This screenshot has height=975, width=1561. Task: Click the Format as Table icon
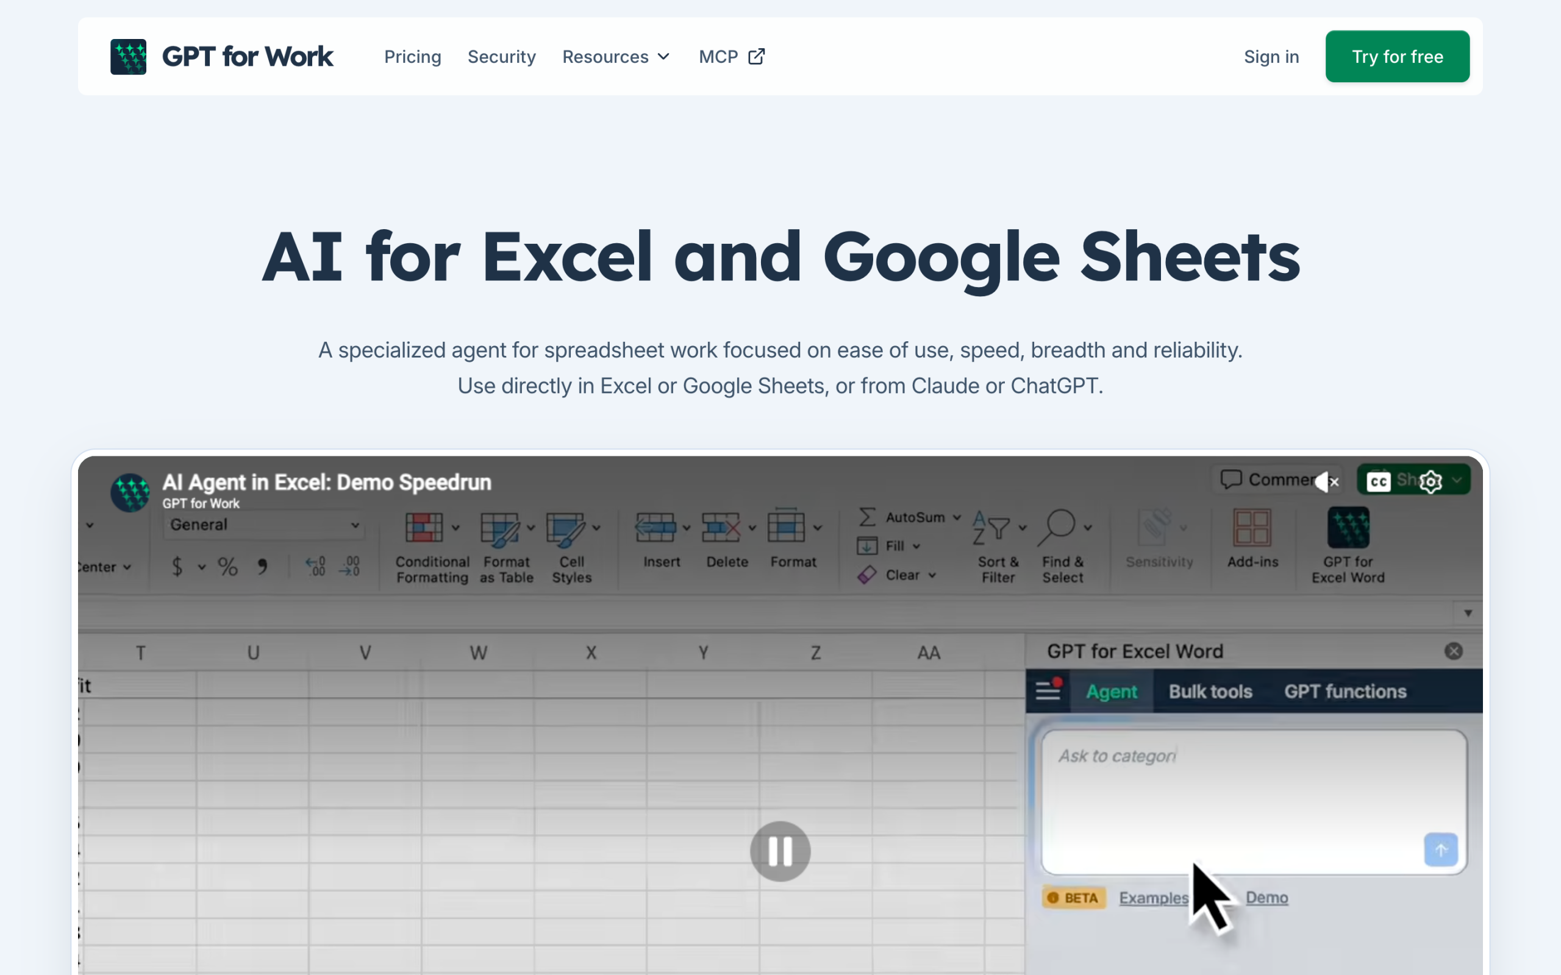(x=500, y=529)
